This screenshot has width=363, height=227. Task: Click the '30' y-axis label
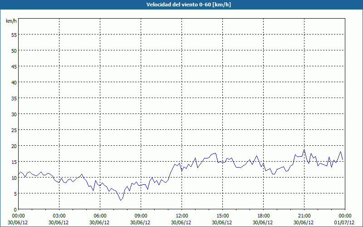click(14, 114)
